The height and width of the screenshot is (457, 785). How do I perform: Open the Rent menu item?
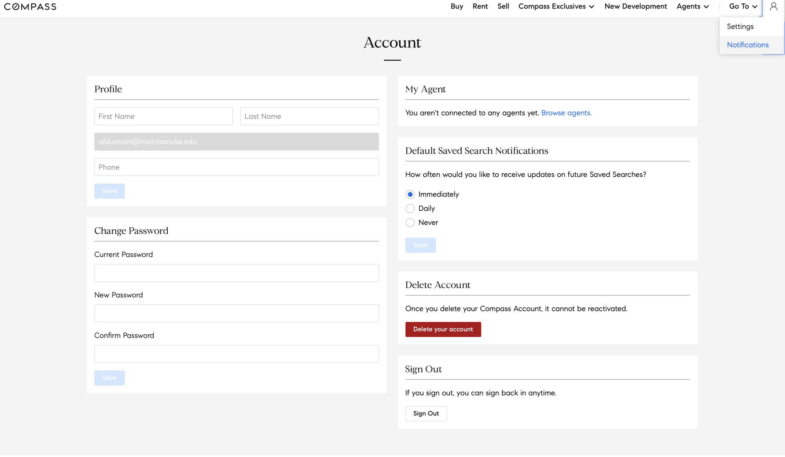pyautogui.click(x=480, y=7)
